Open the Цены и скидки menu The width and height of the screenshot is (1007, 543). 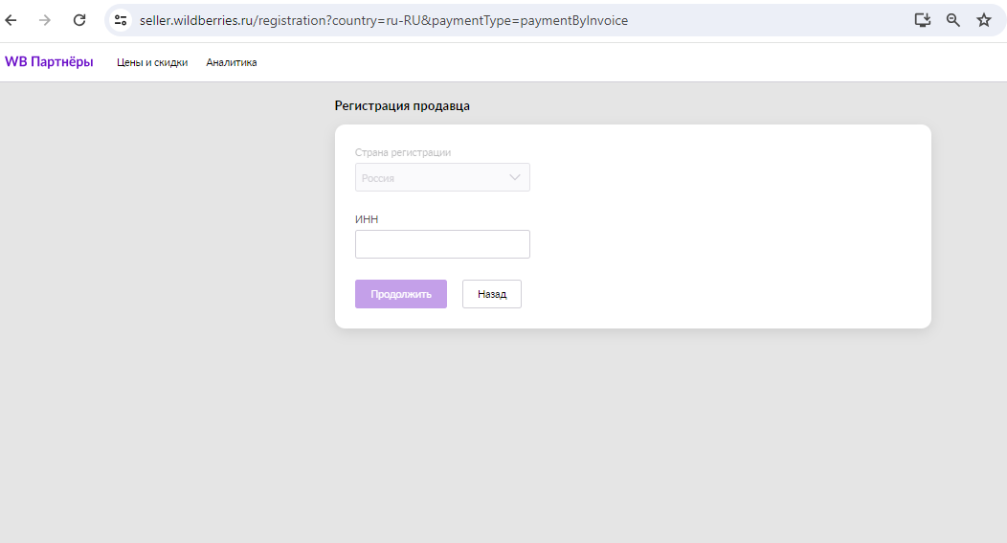[x=152, y=62]
